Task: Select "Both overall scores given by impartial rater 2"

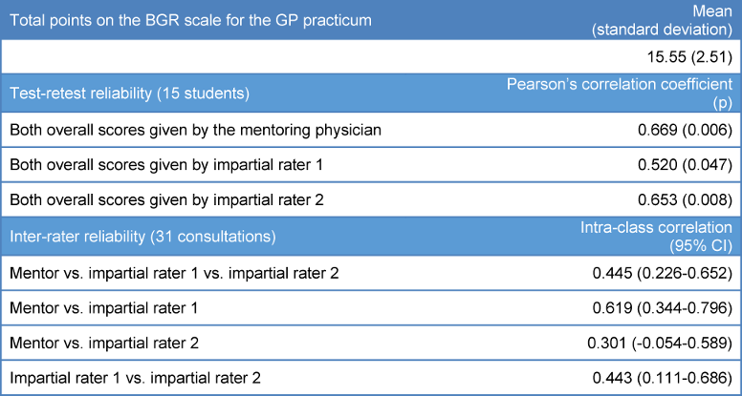Action: coord(166,201)
